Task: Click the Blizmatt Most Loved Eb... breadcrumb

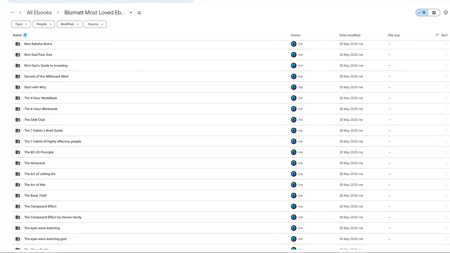Action: tap(94, 13)
